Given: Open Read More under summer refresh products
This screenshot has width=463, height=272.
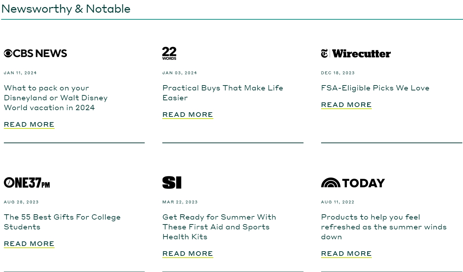Looking at the screenshot, I should pos(346,254).
